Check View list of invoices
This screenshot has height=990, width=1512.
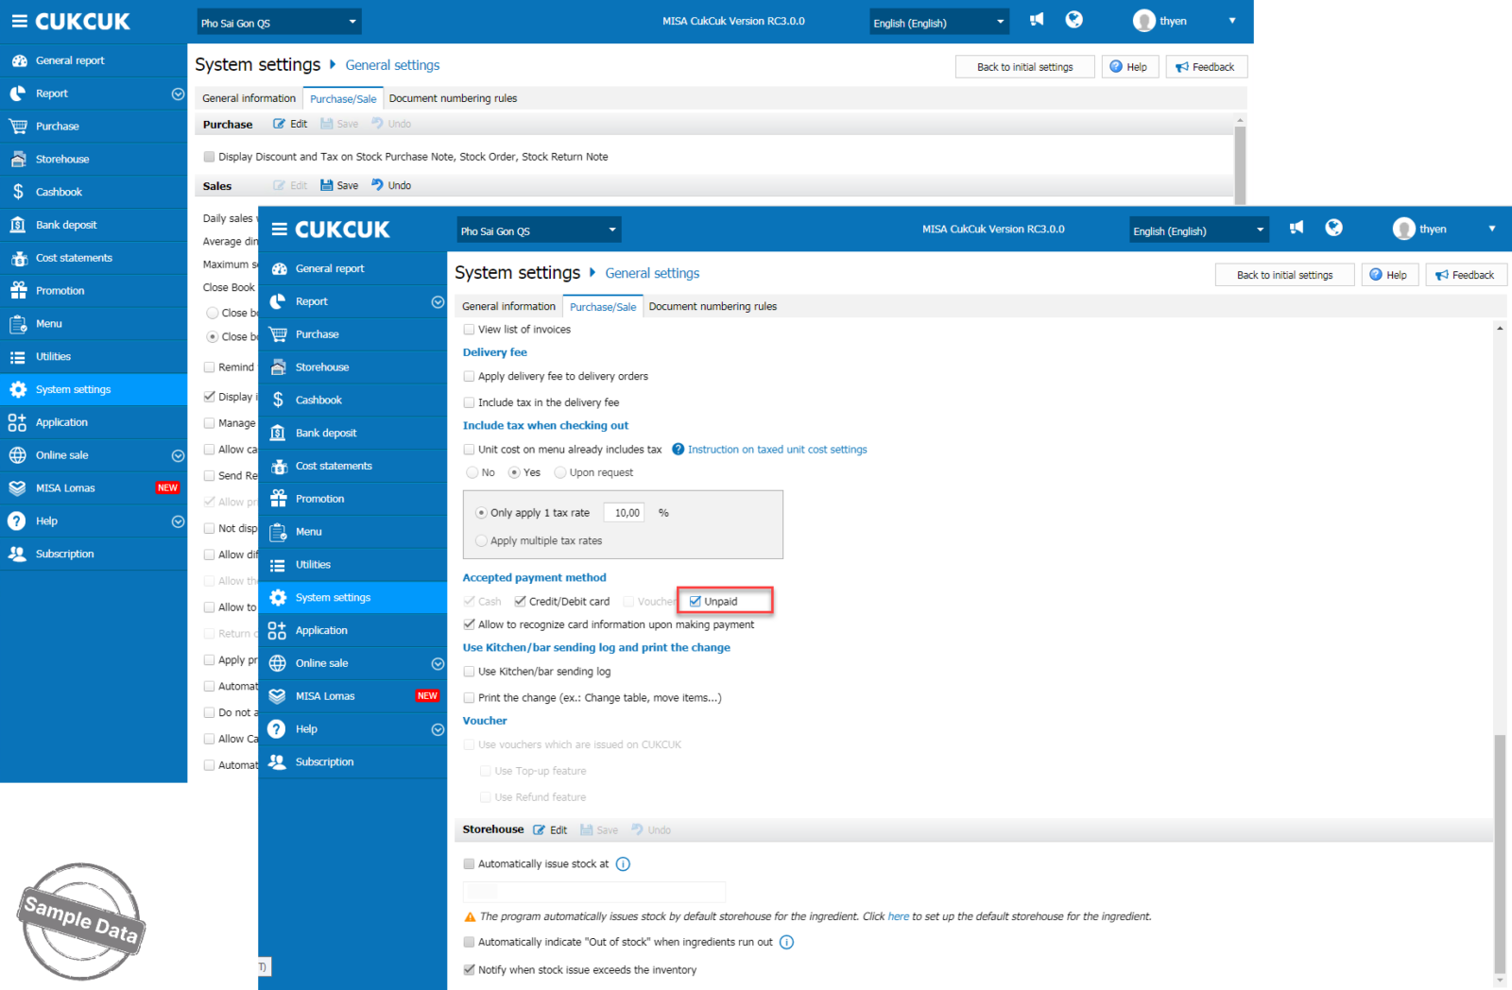coord(469,330)
